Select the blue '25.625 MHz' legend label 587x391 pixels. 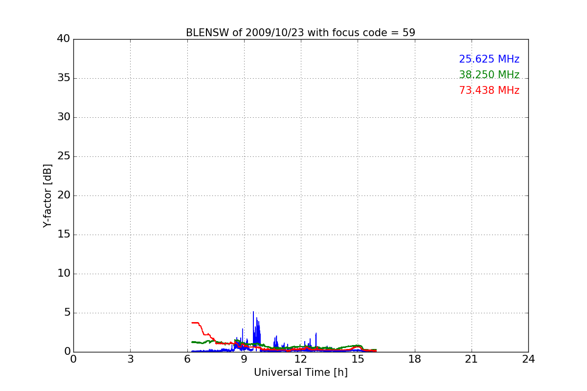pyautogui.click(x=489, y=59)
